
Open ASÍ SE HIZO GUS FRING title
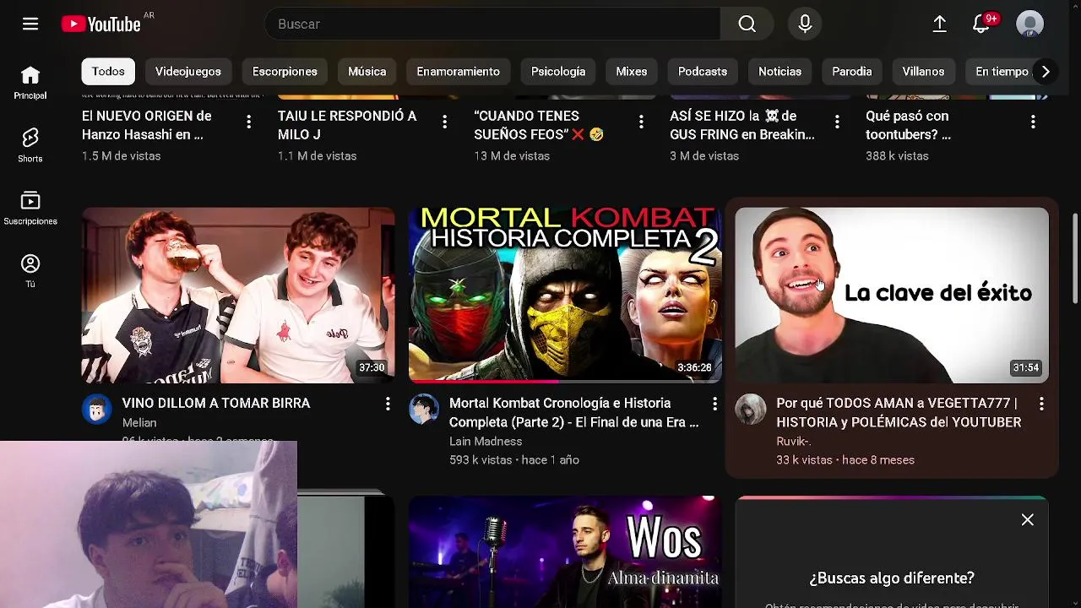(742, 125)
